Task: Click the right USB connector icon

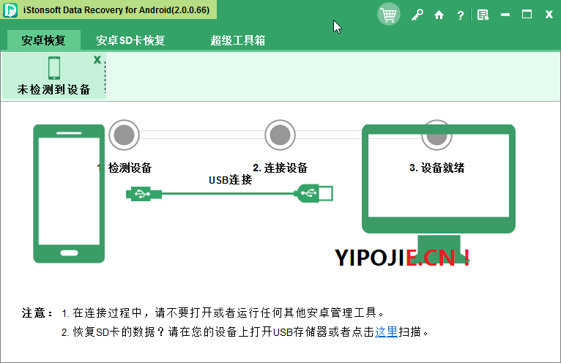Action: pos(315,193)
